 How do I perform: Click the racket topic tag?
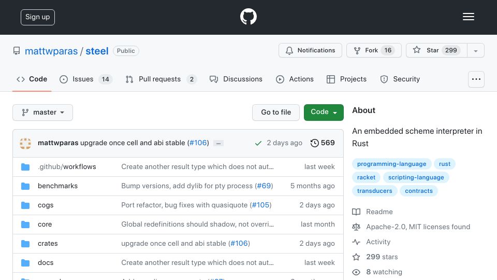[366, 177]
